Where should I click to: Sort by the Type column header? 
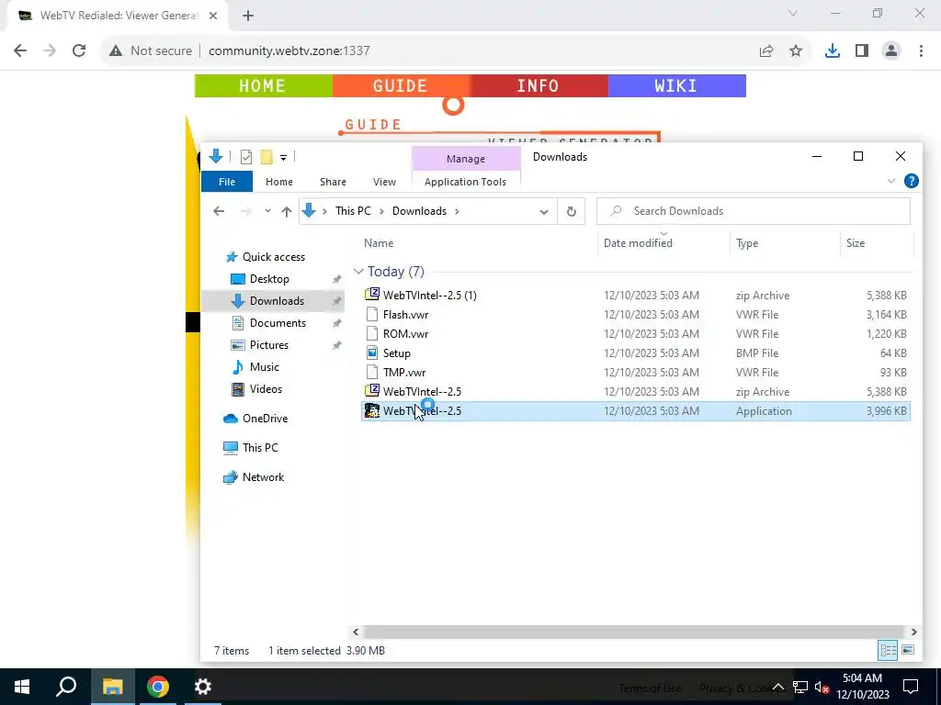click(747, 242)
